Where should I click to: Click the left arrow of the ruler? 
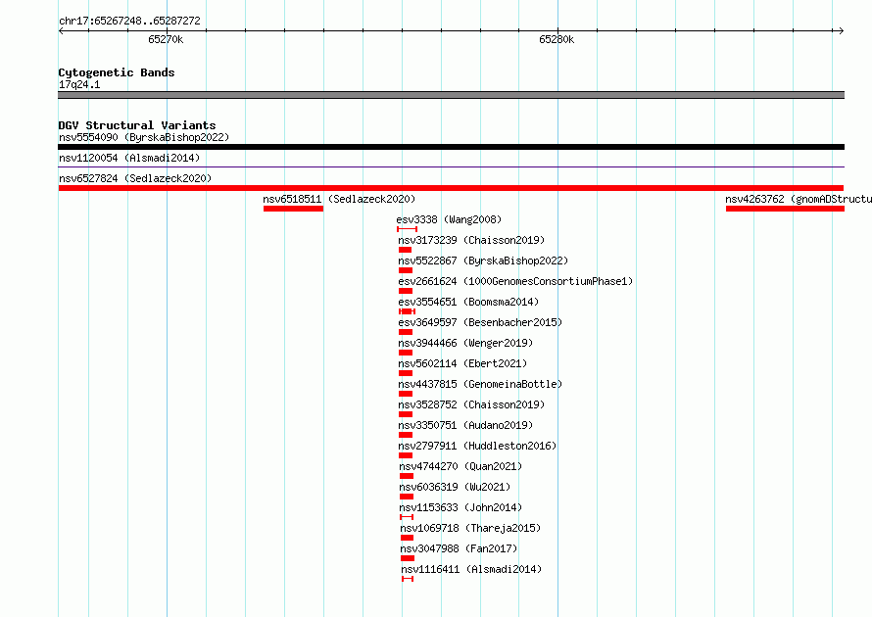[x=61, y=31]
